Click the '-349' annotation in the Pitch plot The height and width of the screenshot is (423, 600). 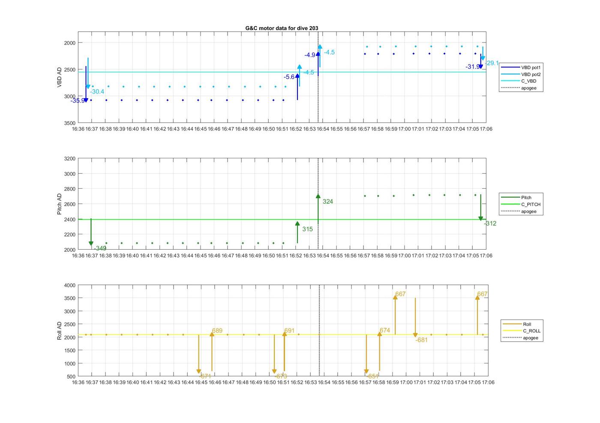coord(100,248)
